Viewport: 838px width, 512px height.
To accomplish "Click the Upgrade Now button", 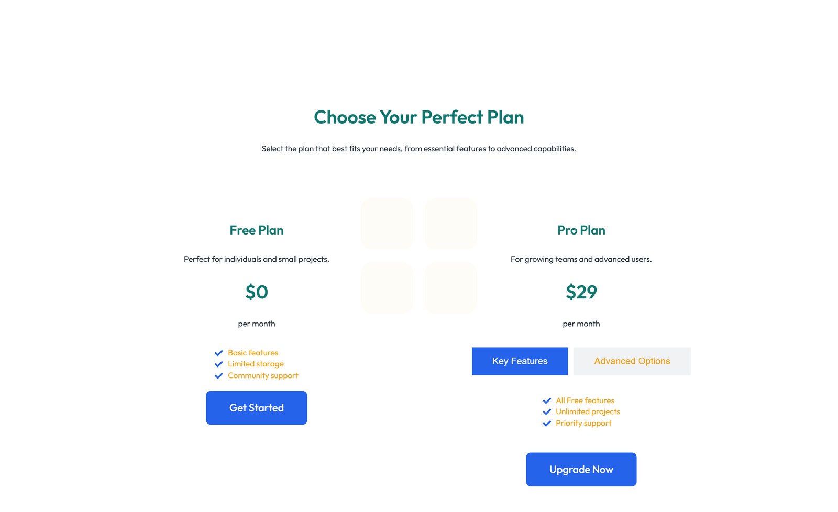I will click(581, 469).
